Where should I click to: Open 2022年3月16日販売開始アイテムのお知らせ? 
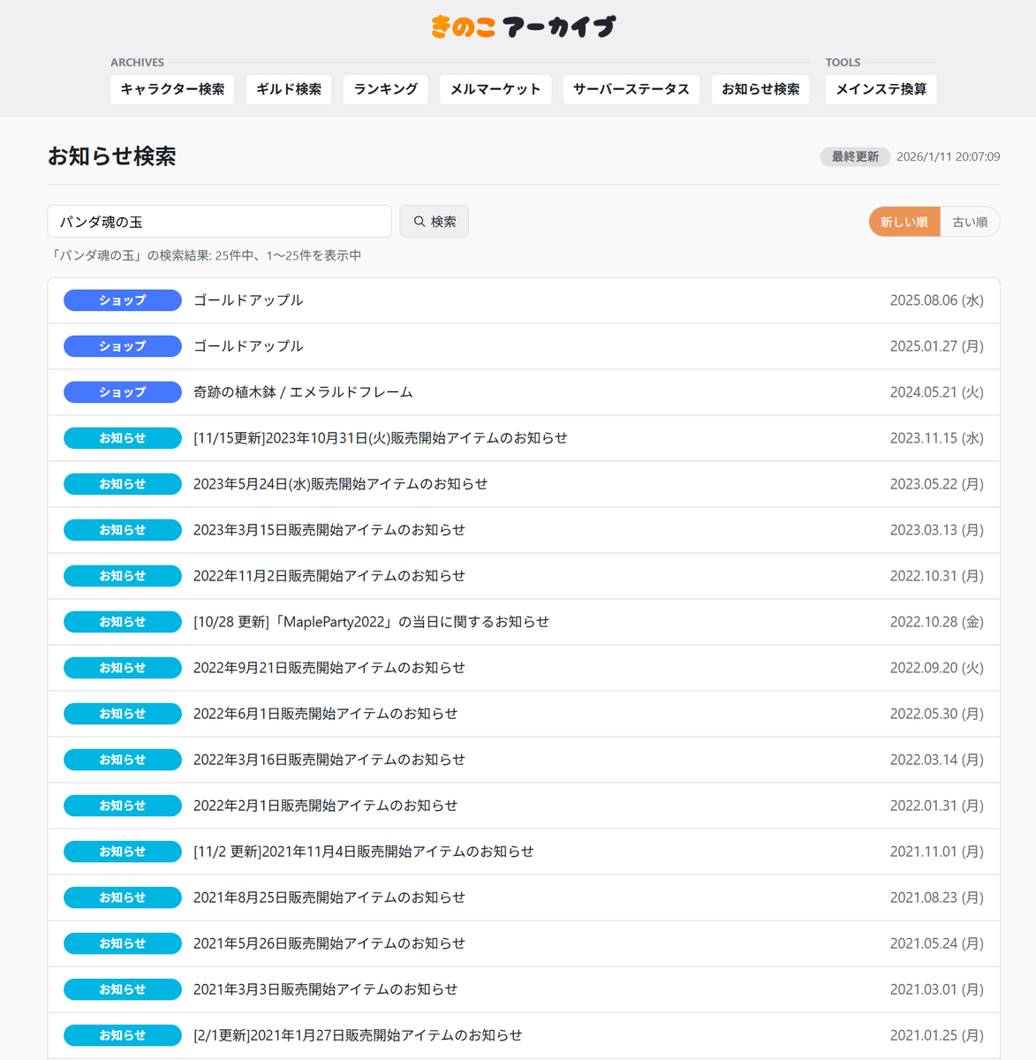(x=524, y=760)
